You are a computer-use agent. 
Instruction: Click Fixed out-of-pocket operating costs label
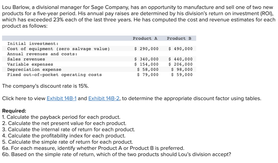click(54, 75)
